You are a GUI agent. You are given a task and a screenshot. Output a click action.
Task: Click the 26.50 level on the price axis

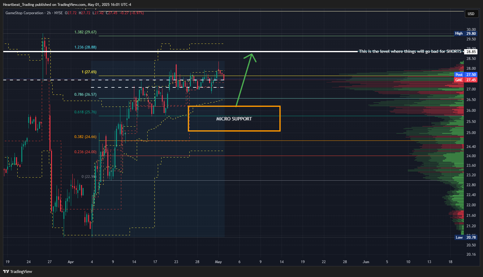point(471,100)
